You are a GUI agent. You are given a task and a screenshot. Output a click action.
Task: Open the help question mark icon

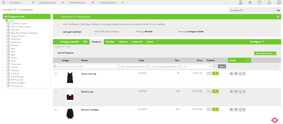click(x=260, y=2)
